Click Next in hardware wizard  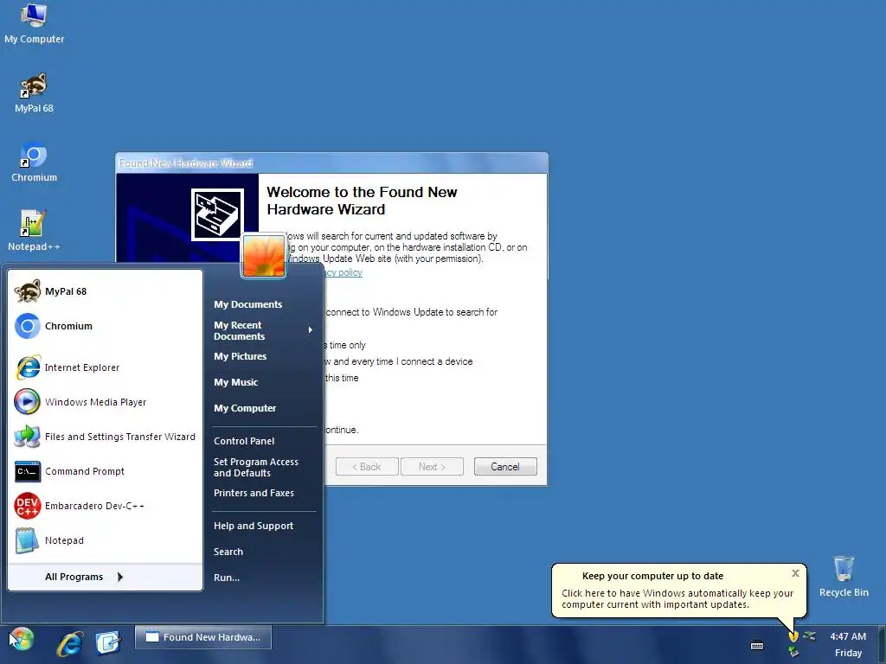pos(432,466)
